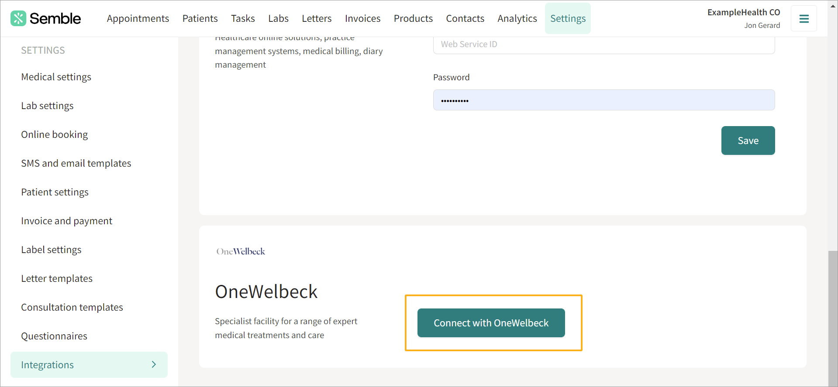The height and width of the screenshot is (387, 838).
Task: Go to the Patients tab
Action: click(x=200, y=18)
